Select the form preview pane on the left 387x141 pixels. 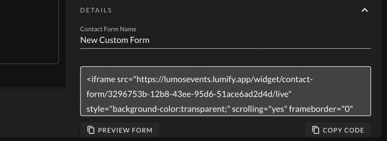(29, 32)
